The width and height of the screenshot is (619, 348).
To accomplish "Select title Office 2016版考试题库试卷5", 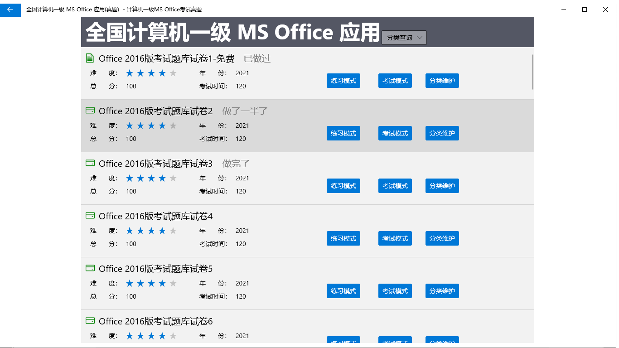I will (x=156, y=269).
